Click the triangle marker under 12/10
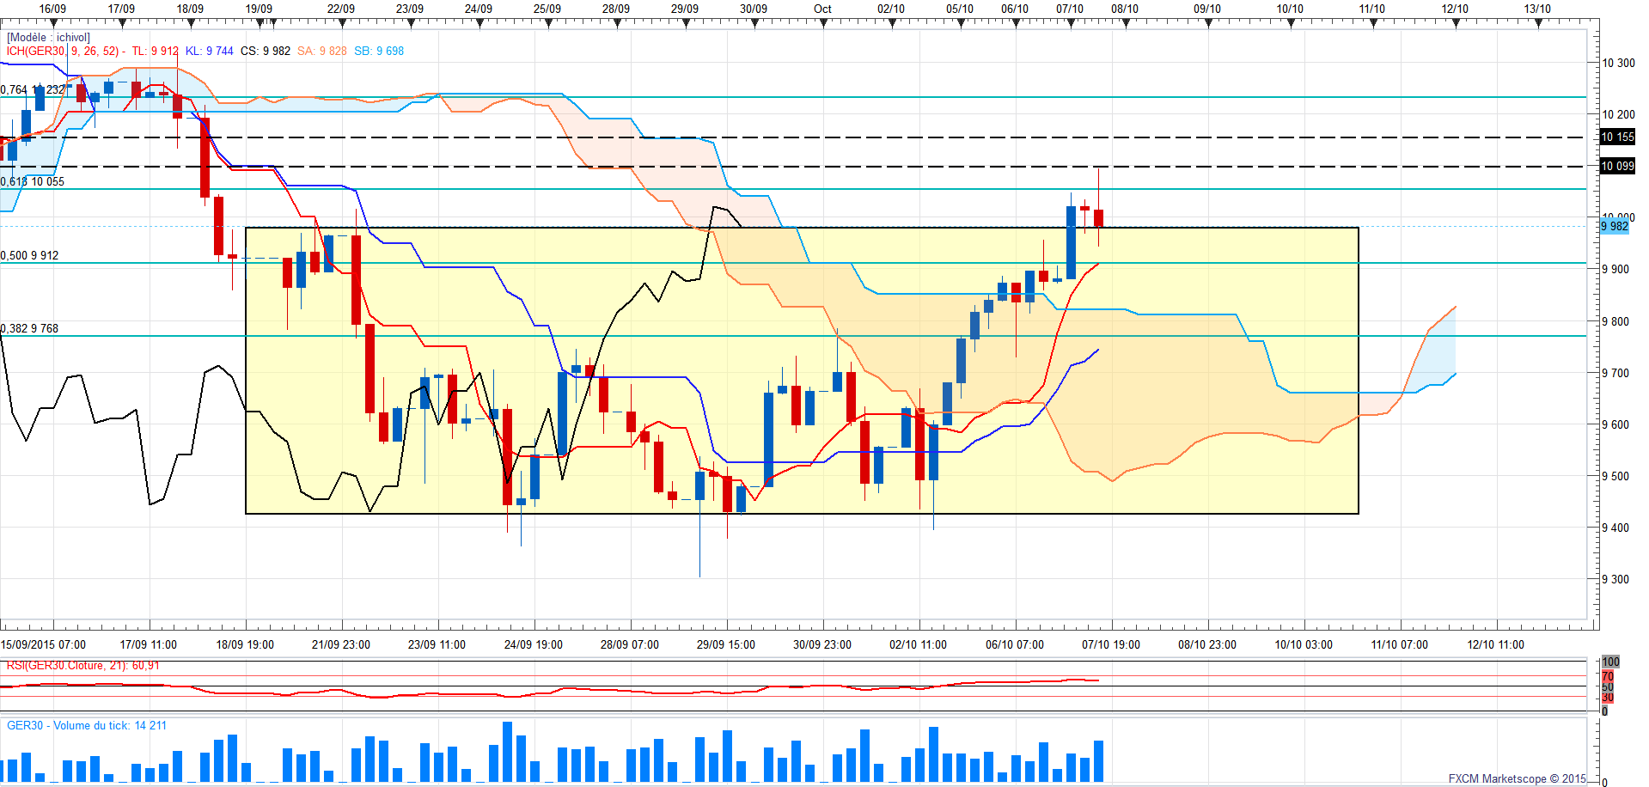The image size is (1649, 787). (1457, 24)
